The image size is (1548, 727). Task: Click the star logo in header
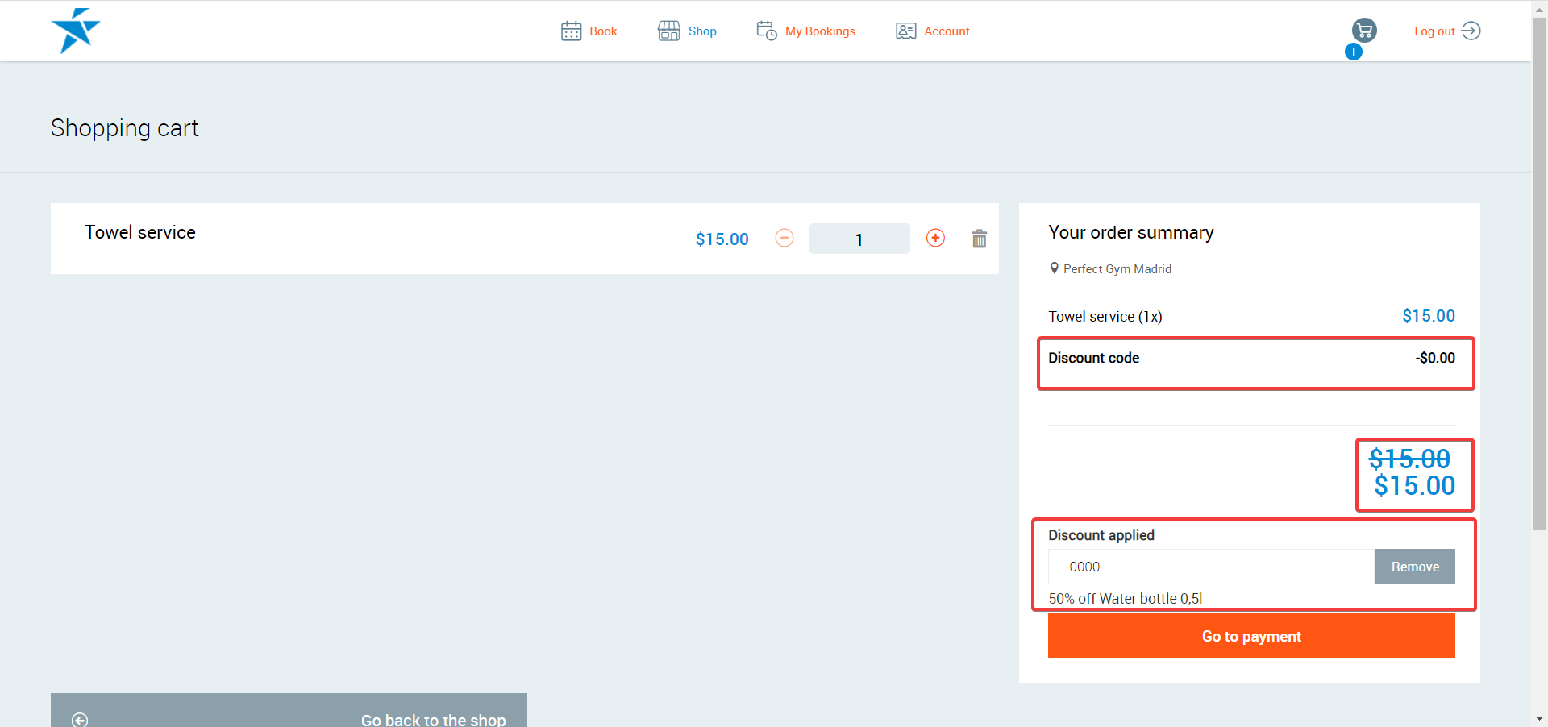[75, 31]
